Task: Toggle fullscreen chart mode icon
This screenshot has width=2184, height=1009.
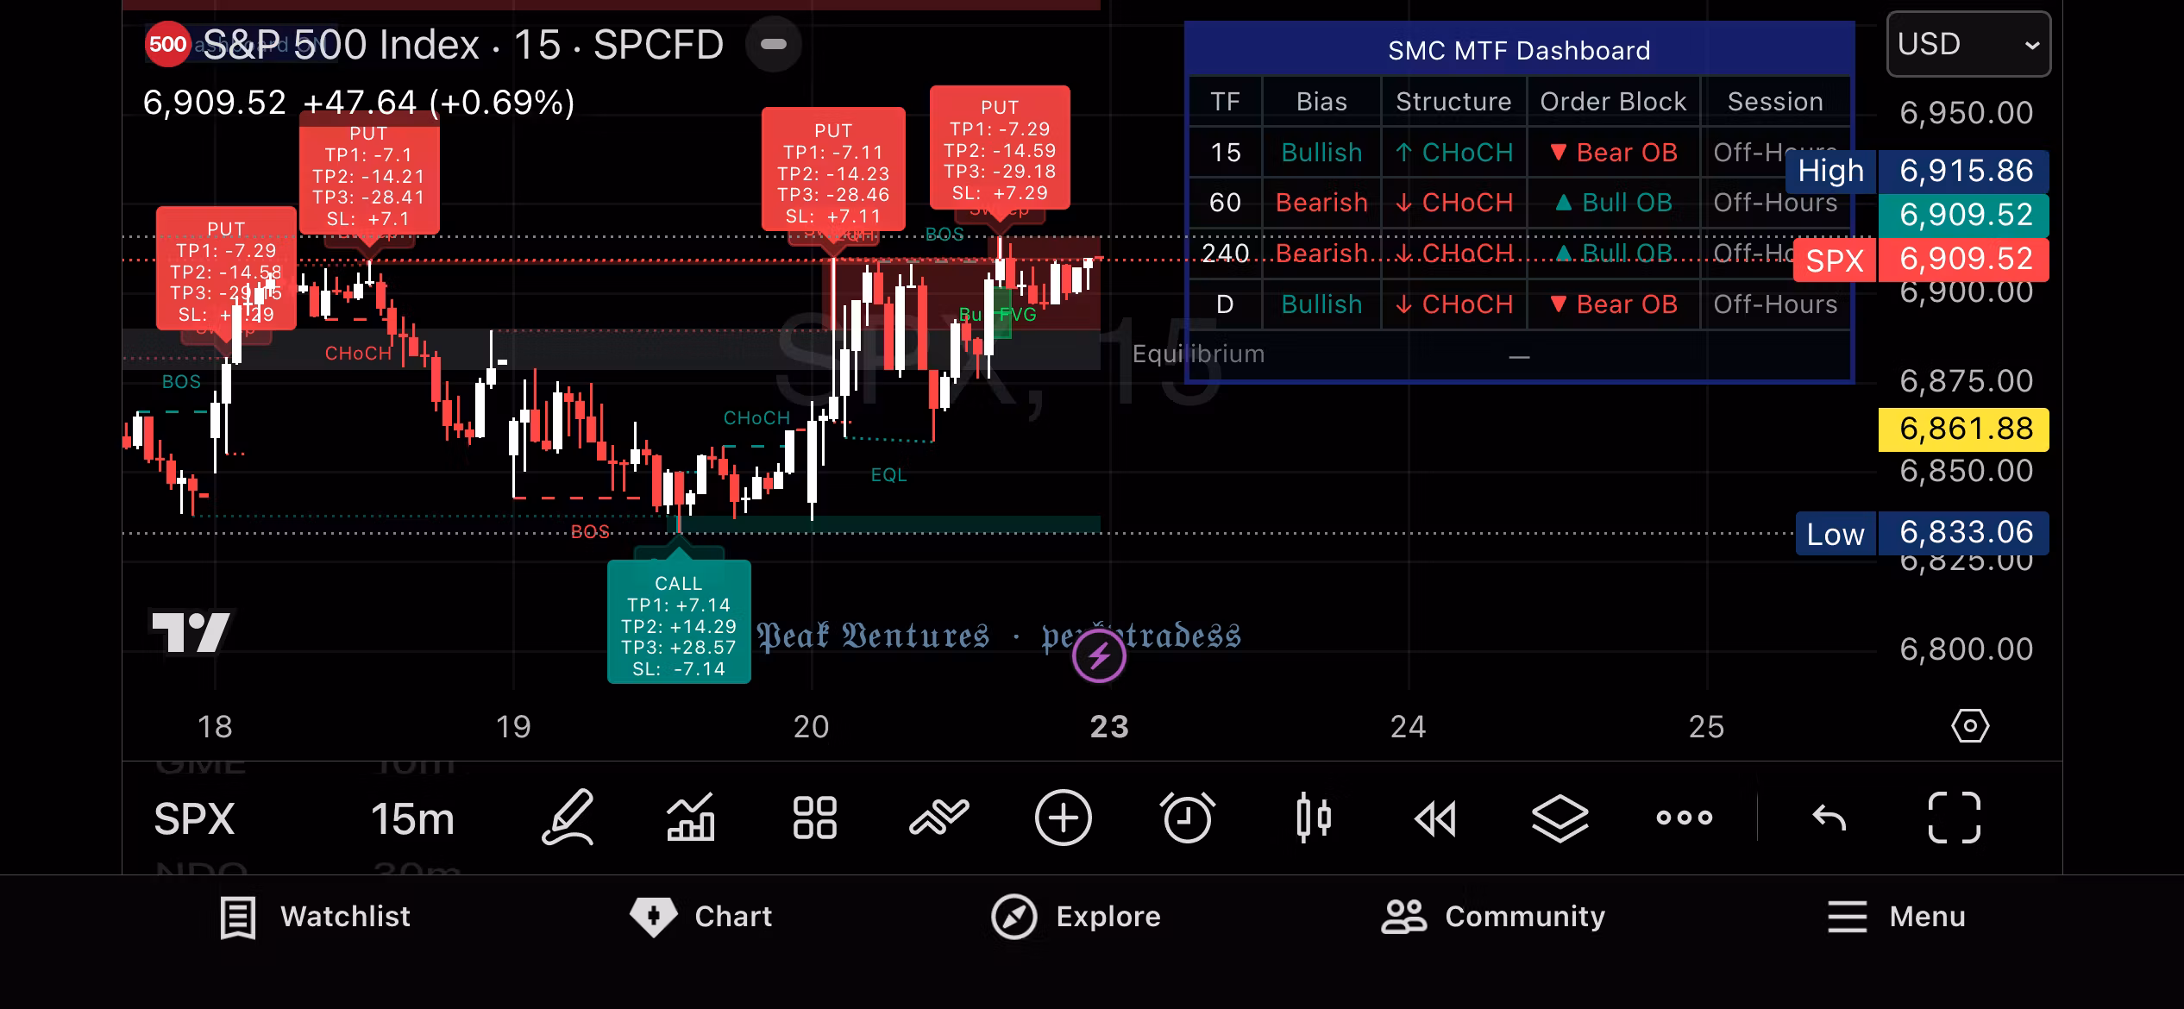Action: click(x=1954, y=817)
